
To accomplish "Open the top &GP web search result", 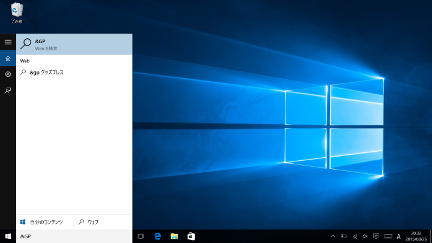I will 74,44.
